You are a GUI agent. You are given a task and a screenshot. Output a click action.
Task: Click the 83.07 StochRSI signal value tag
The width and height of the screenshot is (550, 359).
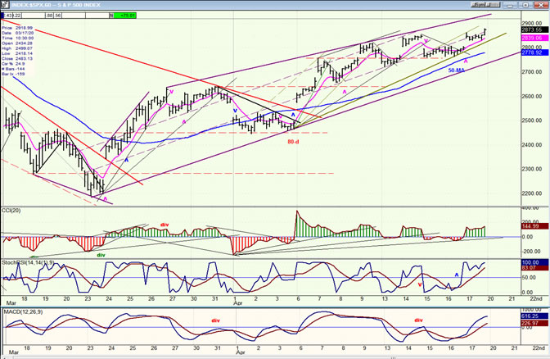coord(534,268)
